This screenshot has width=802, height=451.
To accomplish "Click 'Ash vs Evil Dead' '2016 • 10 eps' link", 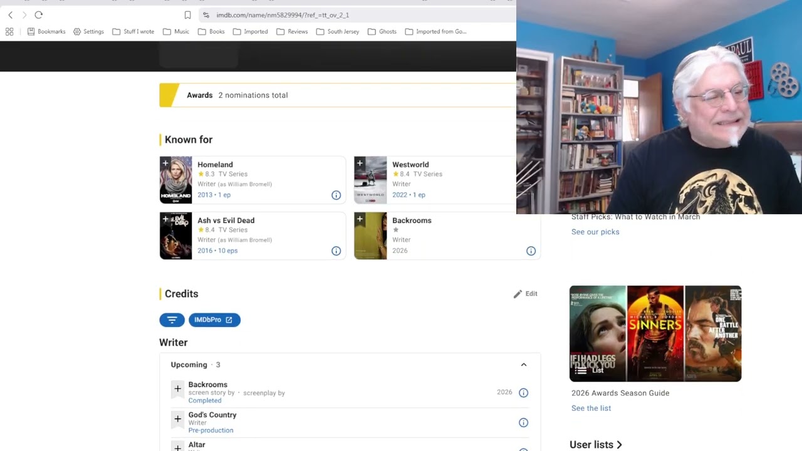I will 217,251.
